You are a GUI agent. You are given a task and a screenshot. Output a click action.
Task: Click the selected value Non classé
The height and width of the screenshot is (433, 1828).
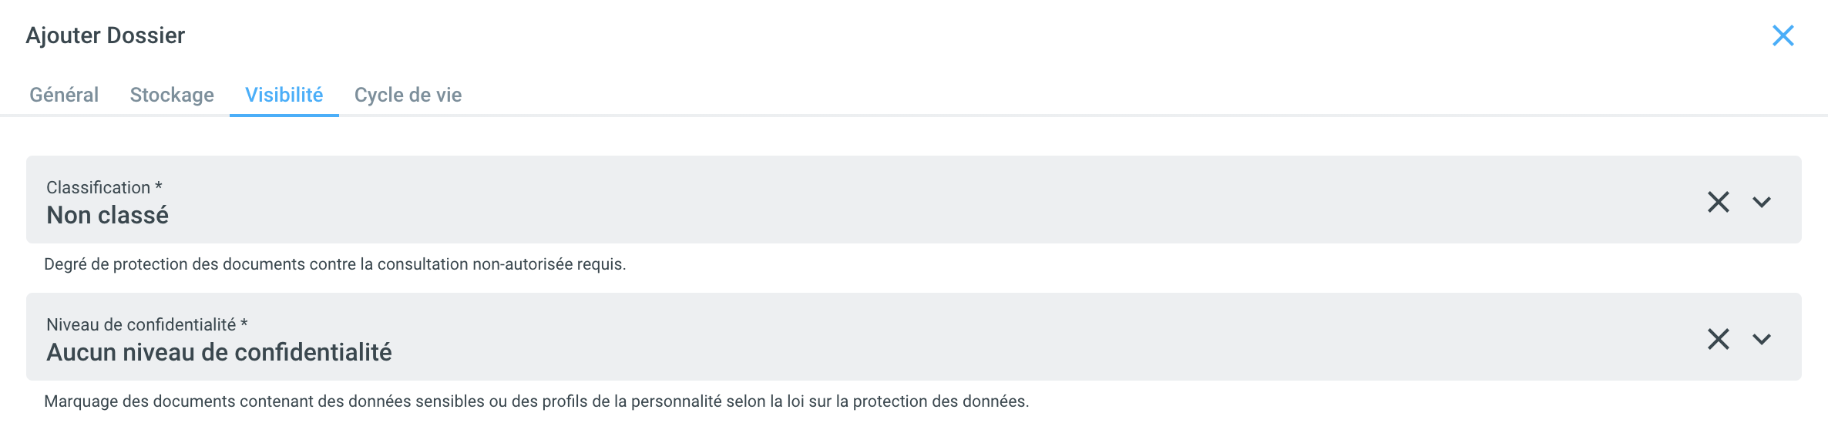107,215
